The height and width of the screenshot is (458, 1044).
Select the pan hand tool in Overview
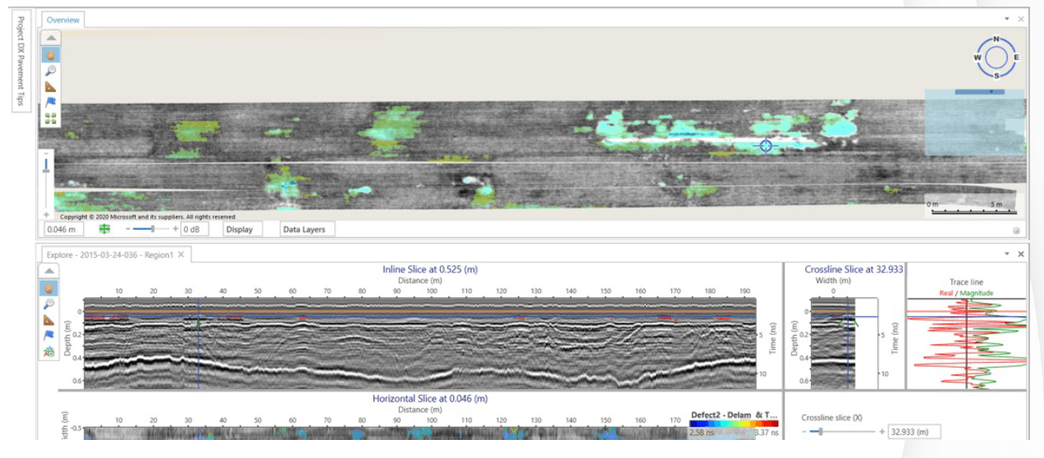50,55
